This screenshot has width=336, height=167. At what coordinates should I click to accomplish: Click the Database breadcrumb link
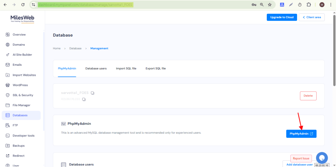pos(75,48)
